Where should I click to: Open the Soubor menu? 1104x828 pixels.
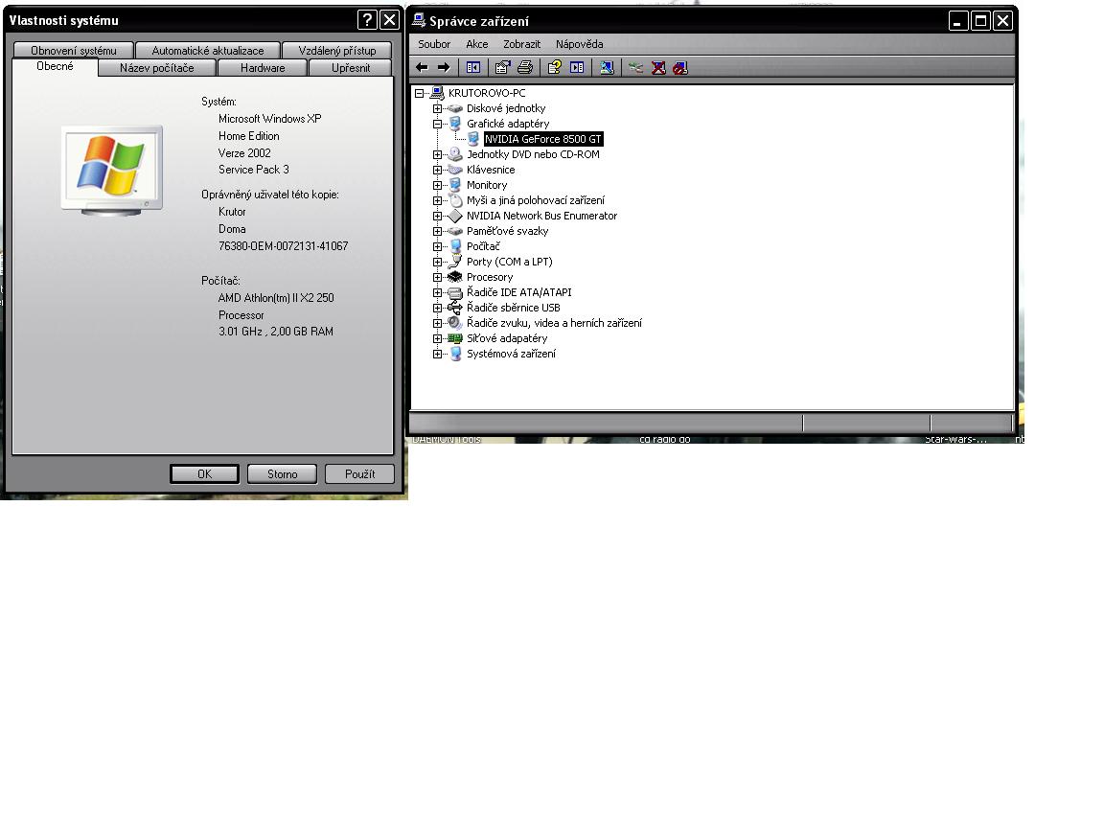434,44
